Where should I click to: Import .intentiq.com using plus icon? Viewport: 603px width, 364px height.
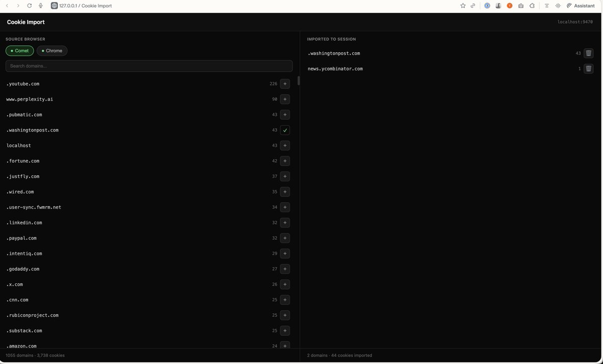pos(285,254)
